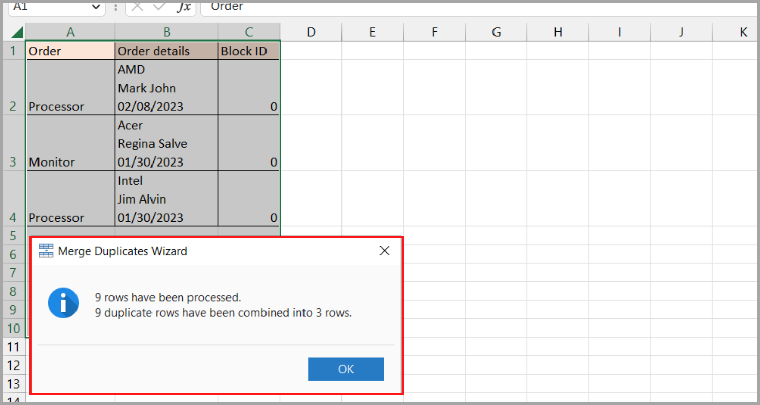Select the column B header
This screenshot has height=405, width=760.
(x=167, y=32)
